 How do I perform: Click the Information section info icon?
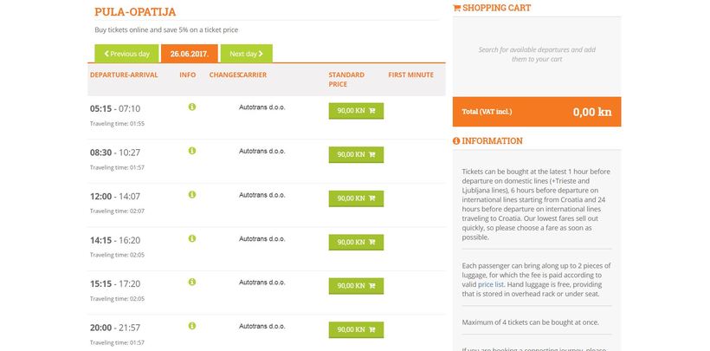(x=457, y=141)
